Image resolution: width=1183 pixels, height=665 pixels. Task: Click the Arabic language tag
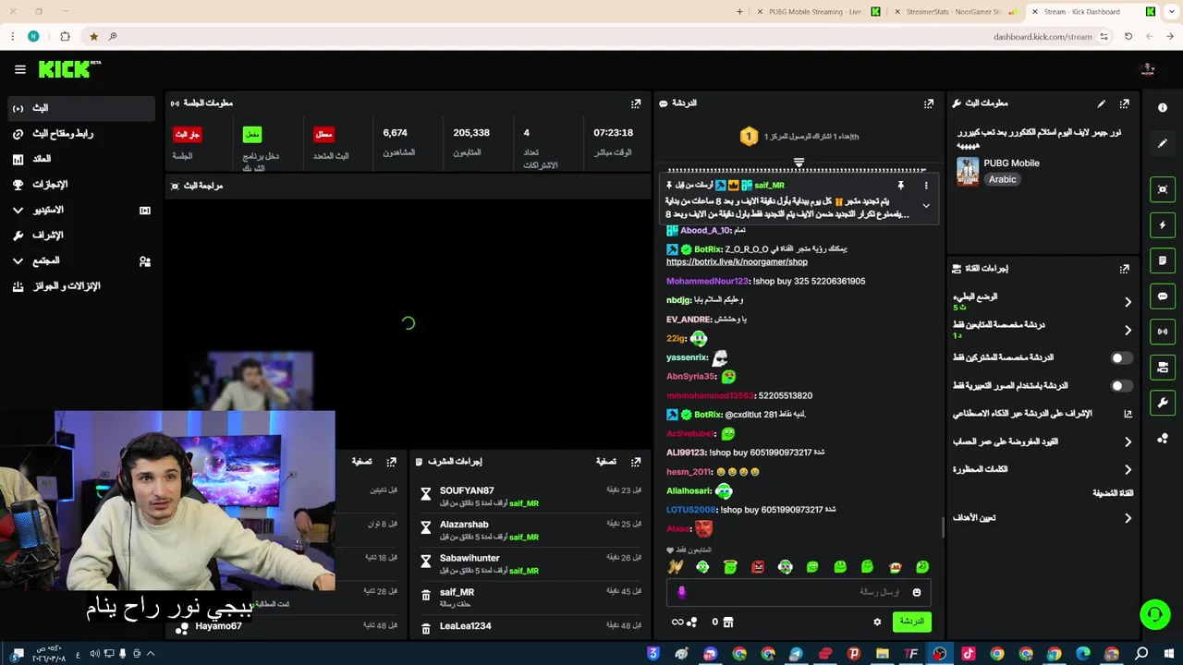pyautogui.click(x=1003, y=179)
